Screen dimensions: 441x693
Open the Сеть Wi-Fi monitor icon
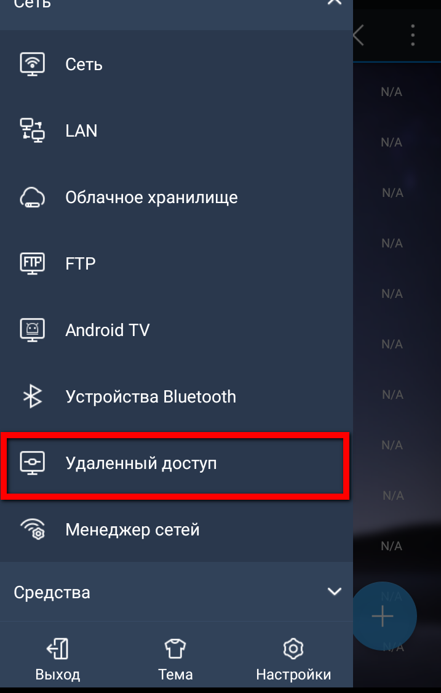(x=32, y=64)
